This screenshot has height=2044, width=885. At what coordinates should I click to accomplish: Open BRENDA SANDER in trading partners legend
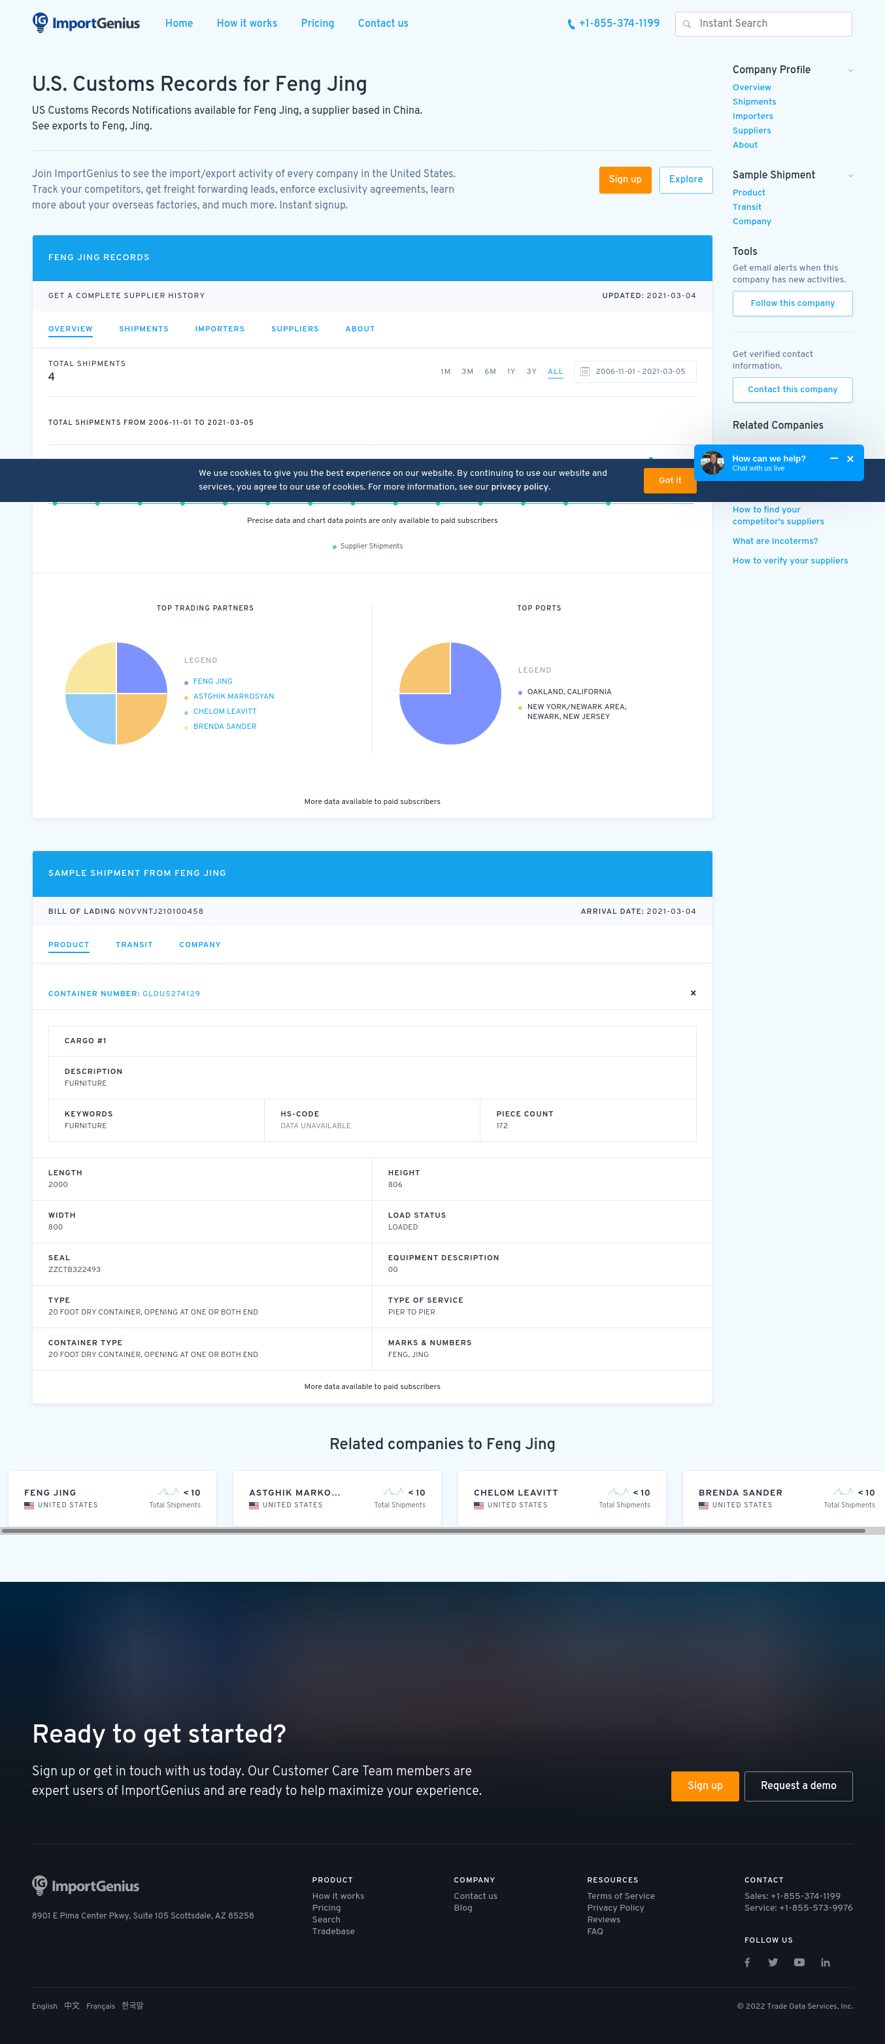pyautogui.click(x=225, y=726)
